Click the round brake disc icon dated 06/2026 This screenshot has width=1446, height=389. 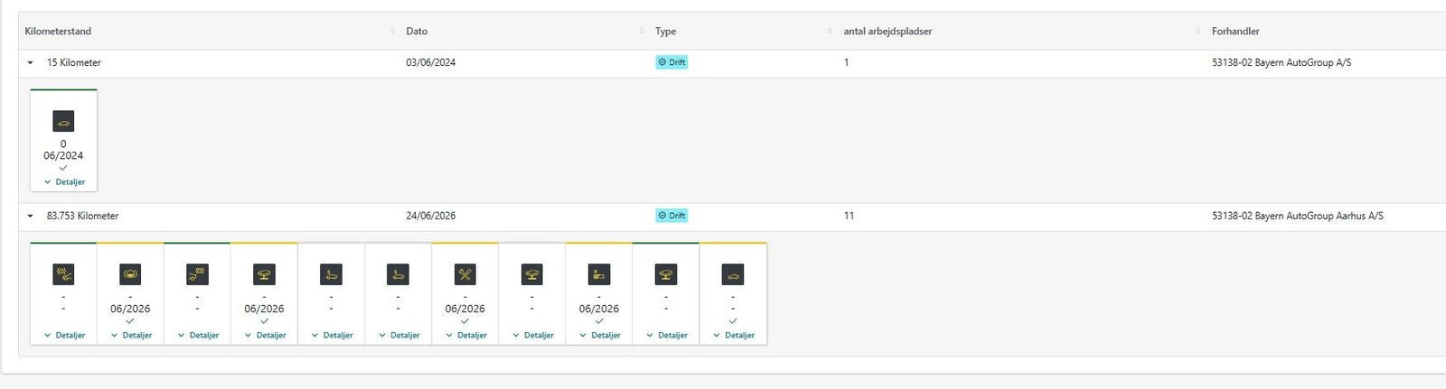pos(130,274)
